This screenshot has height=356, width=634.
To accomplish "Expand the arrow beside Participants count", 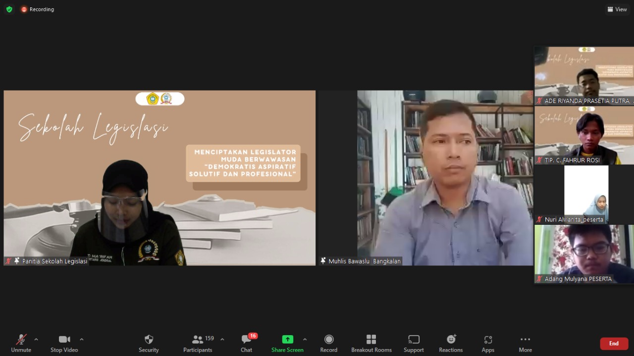I will [222, 339].
